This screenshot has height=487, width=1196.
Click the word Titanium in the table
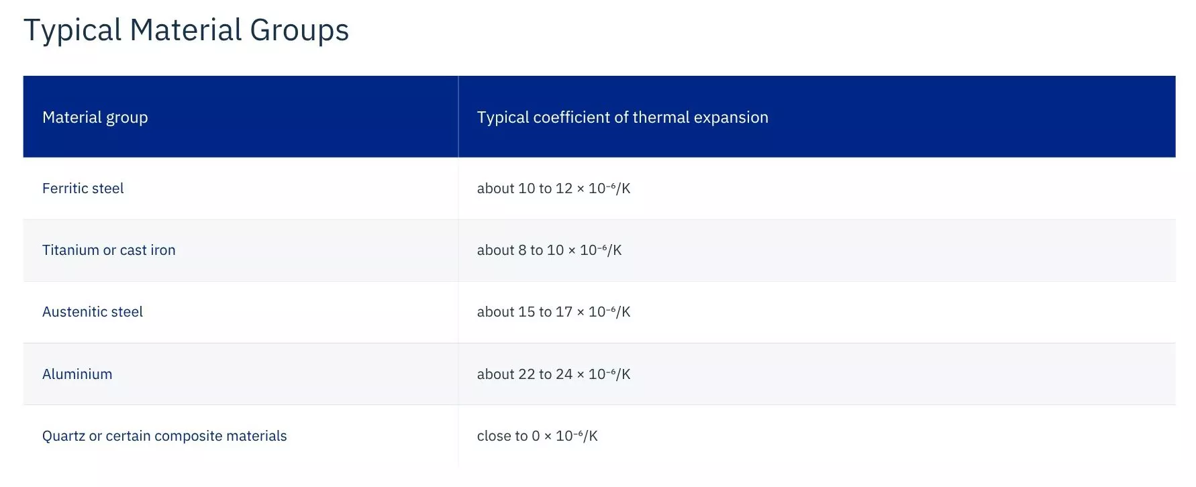coord(70,250)
